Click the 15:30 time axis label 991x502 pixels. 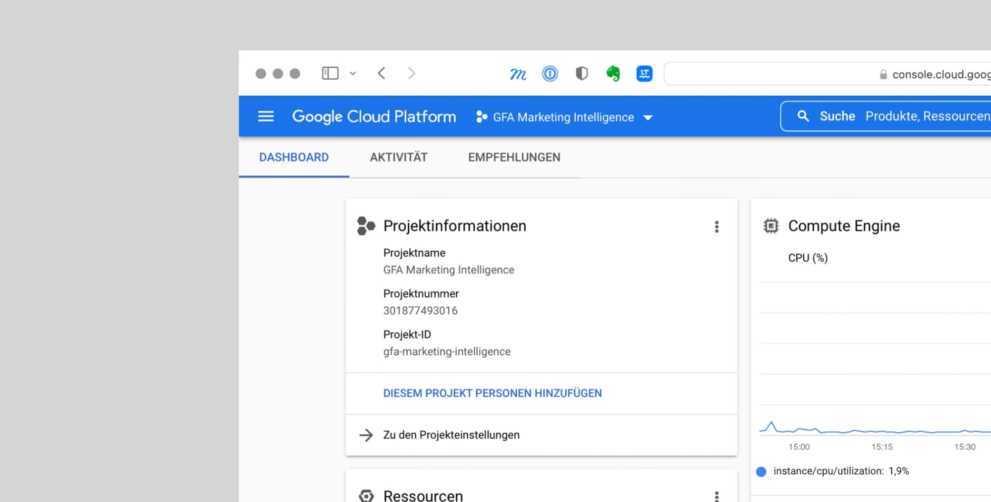965,447
